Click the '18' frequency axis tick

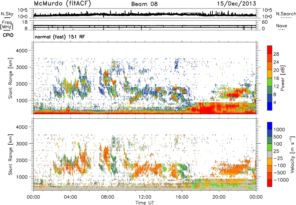tap(25, 22)
